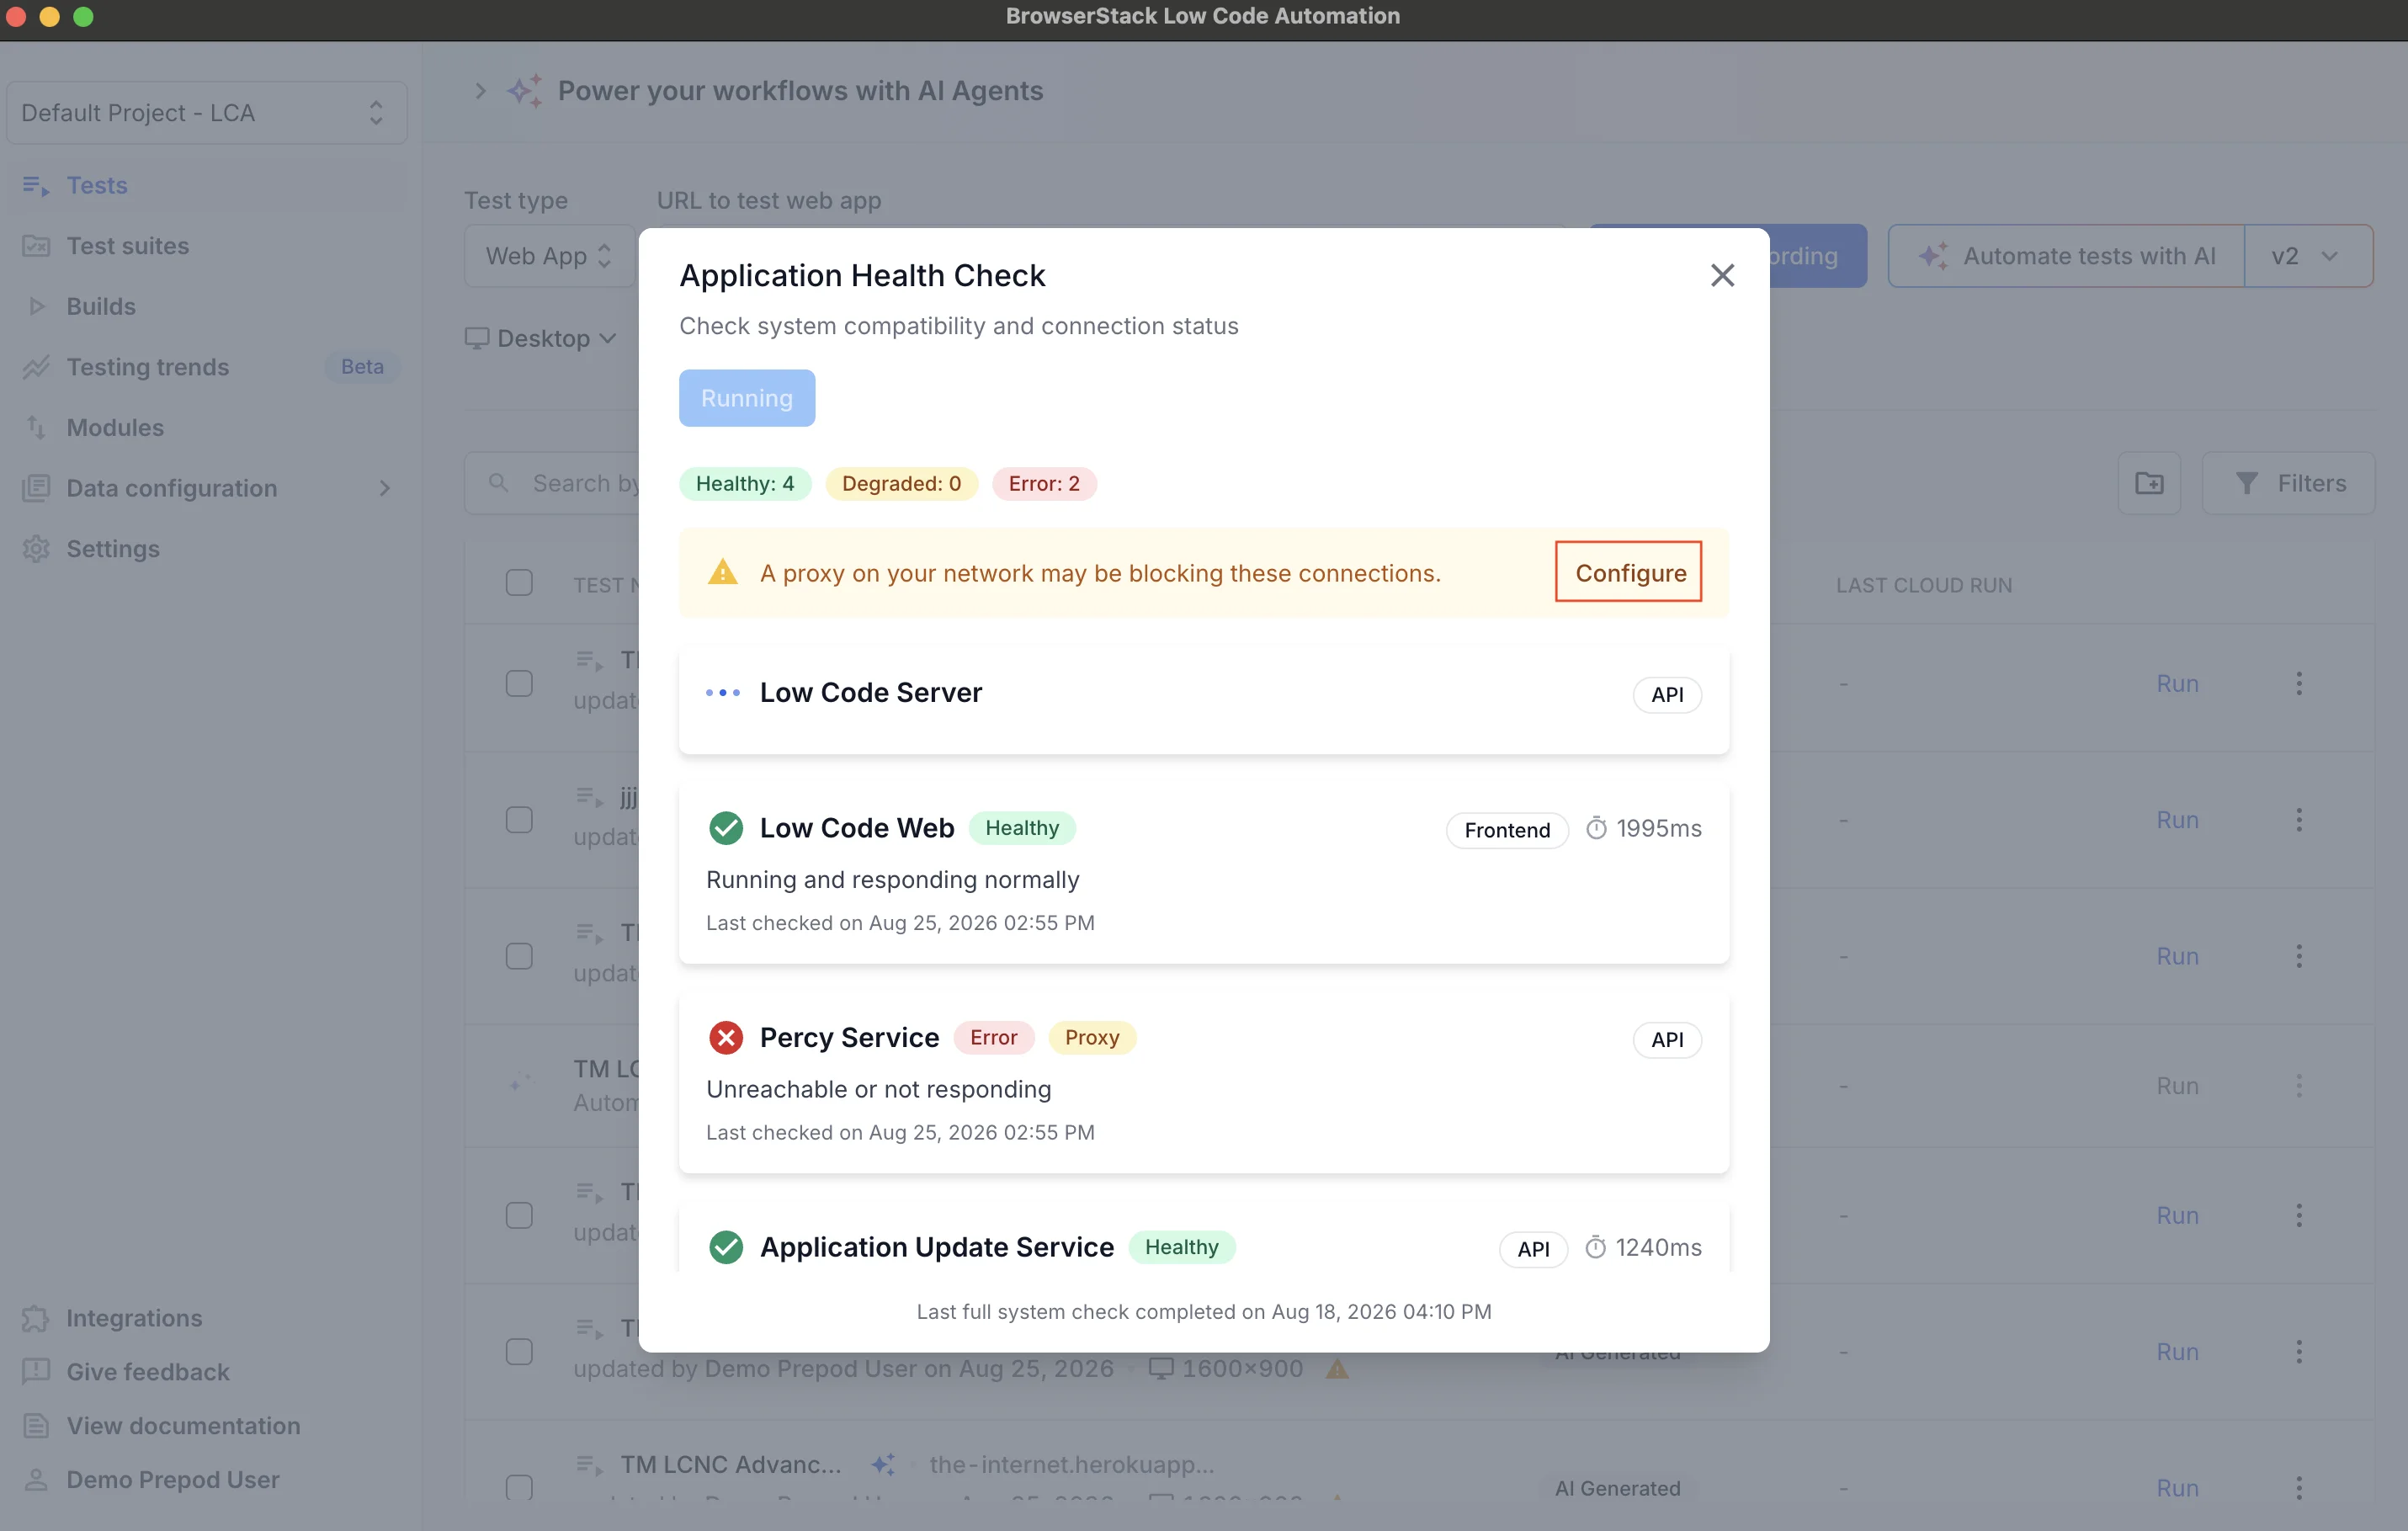
Task: Click the new folder icon button
Action: click(2149, 484)
